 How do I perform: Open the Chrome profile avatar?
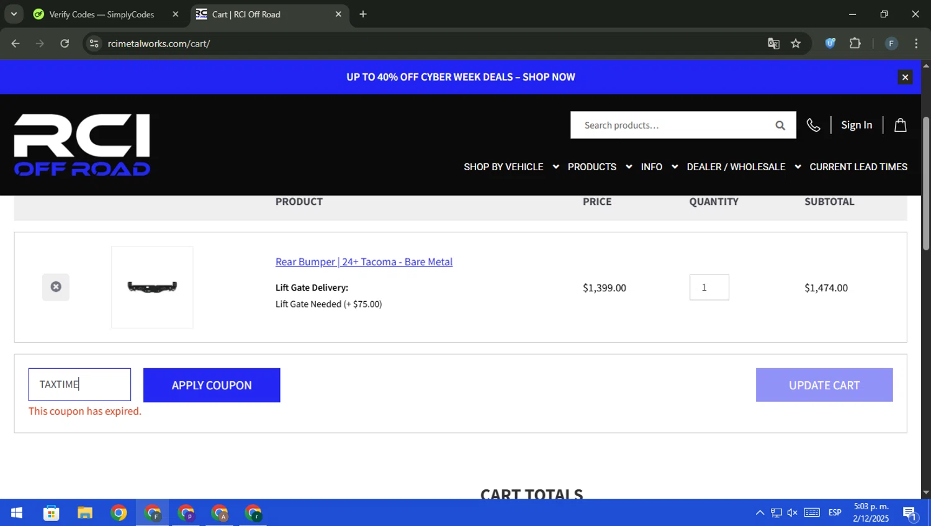point(891,43)
